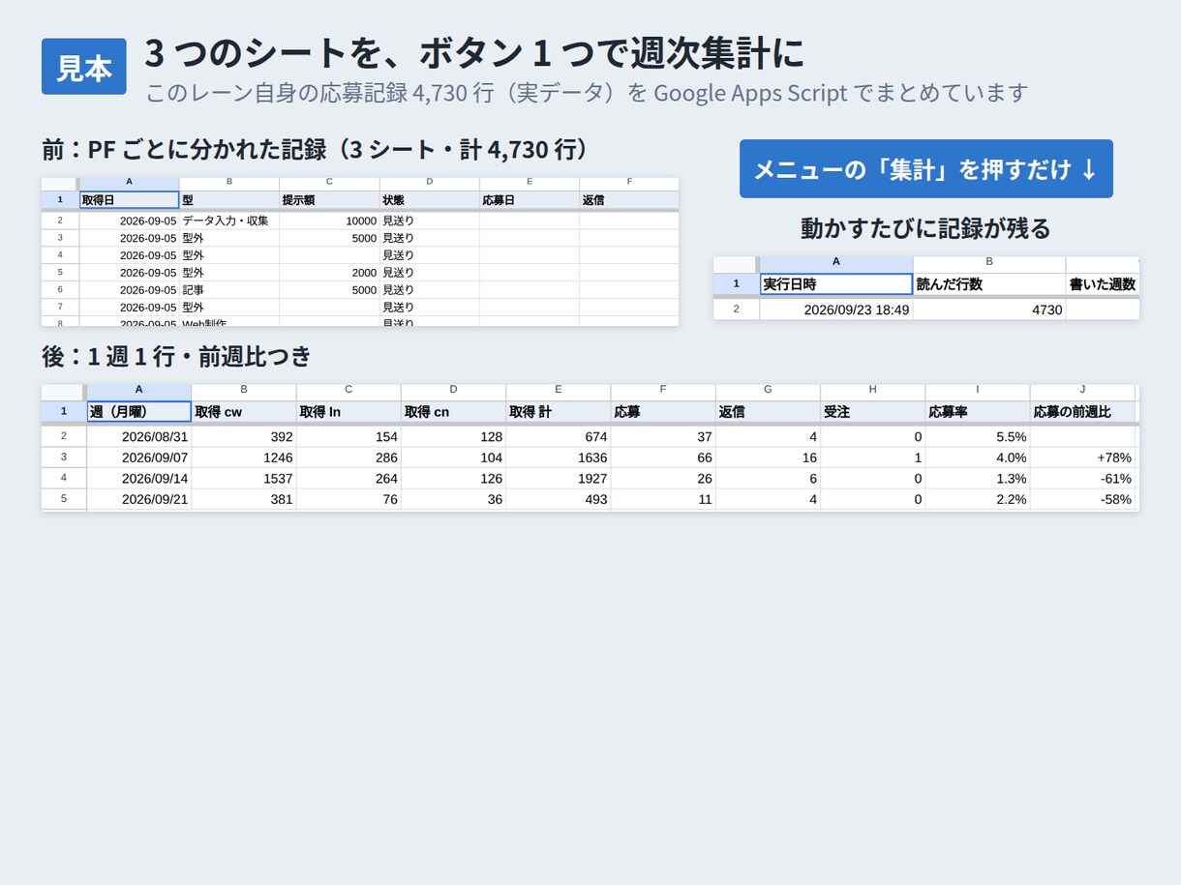Image resolution: width=1181 pixels, height=885 pixels.
Task: Click the メニューの「集計」を押すだけ button
Action: tap(925, 169)
